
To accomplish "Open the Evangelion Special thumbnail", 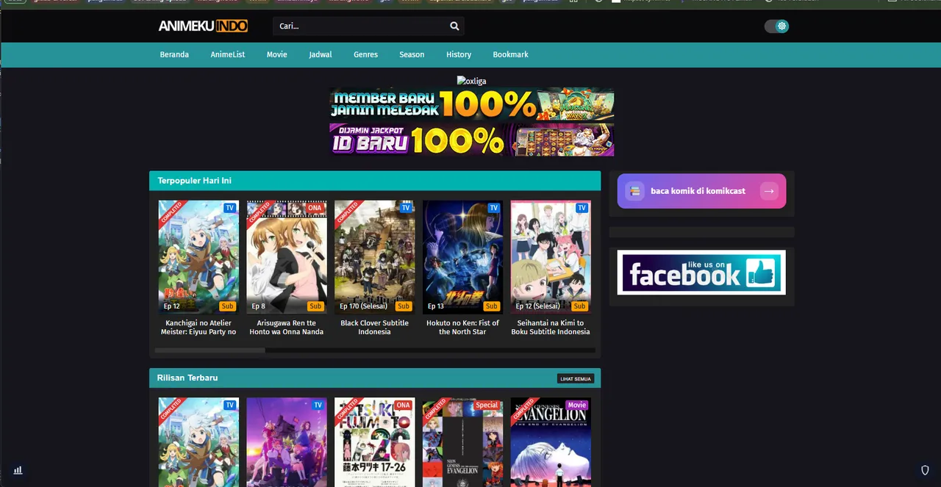I will point(462,442).
